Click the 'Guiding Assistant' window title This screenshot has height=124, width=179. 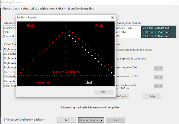point(12,3)
